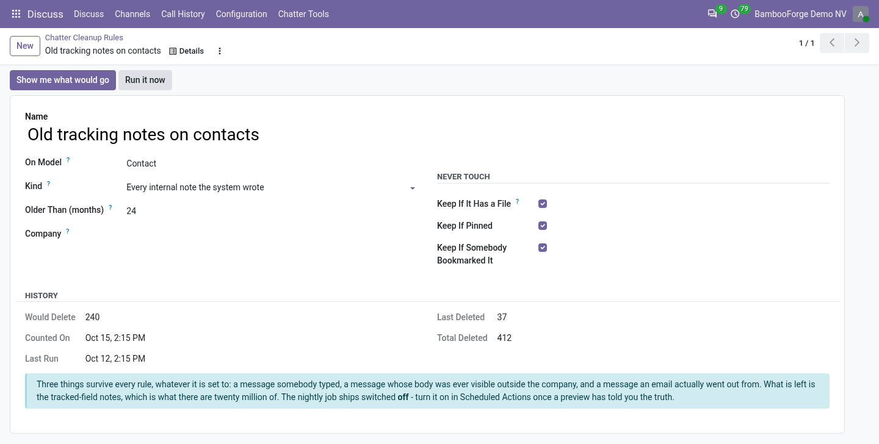Click the Counted On date Oct 15, 2:15 PM
879x444 pixels.
click(115, 338)
